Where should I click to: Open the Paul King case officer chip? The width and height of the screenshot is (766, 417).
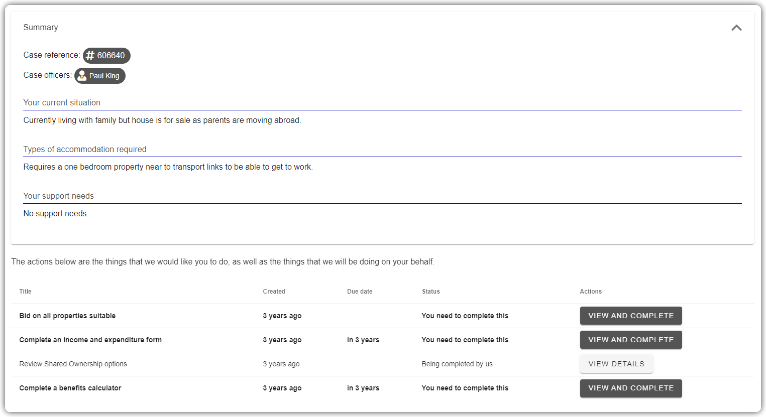click(100, 76)
